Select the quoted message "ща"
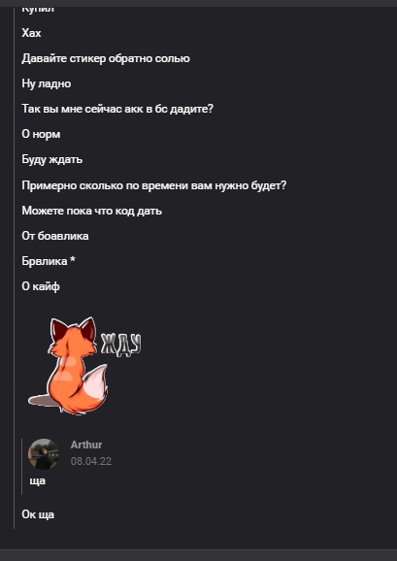The image size is (397, 561). point(38,480)
